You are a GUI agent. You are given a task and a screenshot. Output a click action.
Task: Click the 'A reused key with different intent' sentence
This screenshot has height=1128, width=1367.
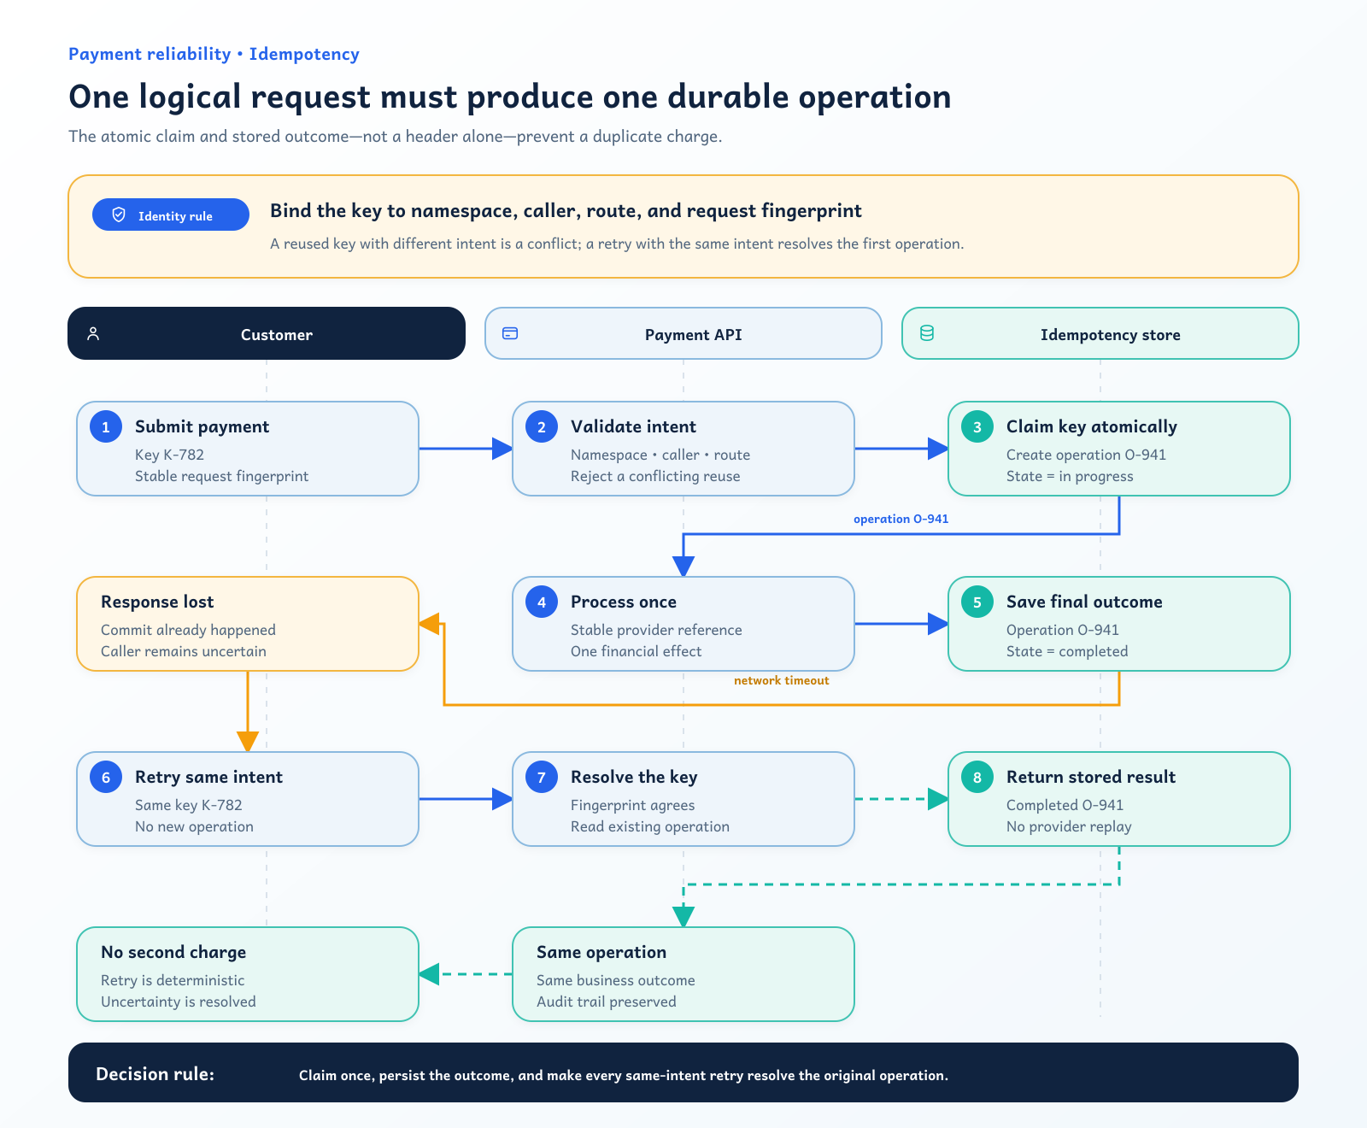(x=617, y=244)
